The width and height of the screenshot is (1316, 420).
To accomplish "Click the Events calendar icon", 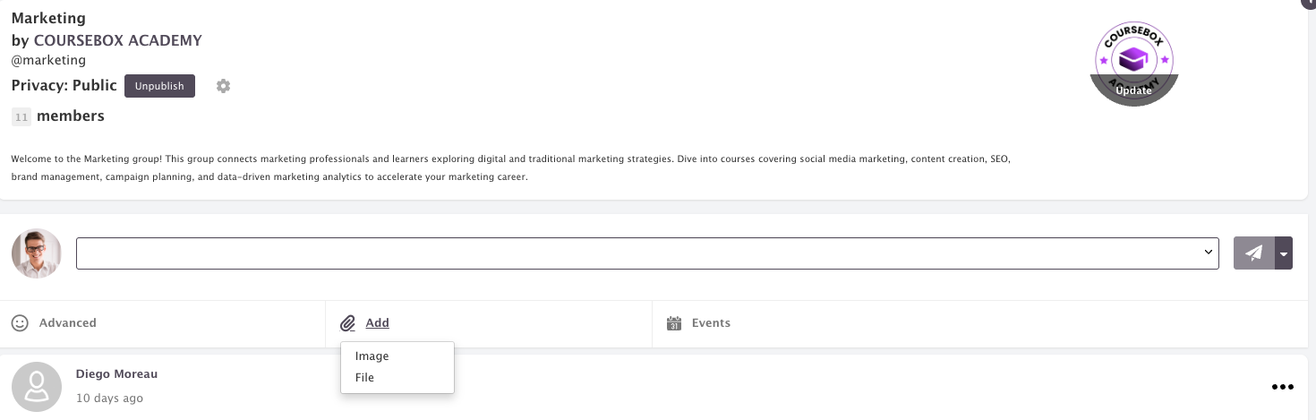I will point(675,323).
